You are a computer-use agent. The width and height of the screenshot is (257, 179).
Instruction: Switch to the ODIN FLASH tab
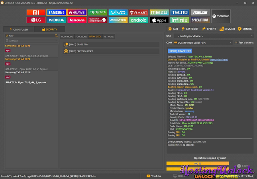(x=17, y=29)
